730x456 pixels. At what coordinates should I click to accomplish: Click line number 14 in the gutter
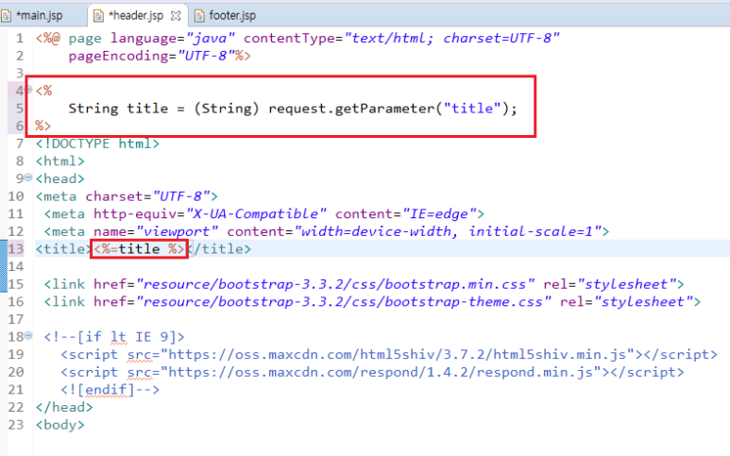click(15, 266)
